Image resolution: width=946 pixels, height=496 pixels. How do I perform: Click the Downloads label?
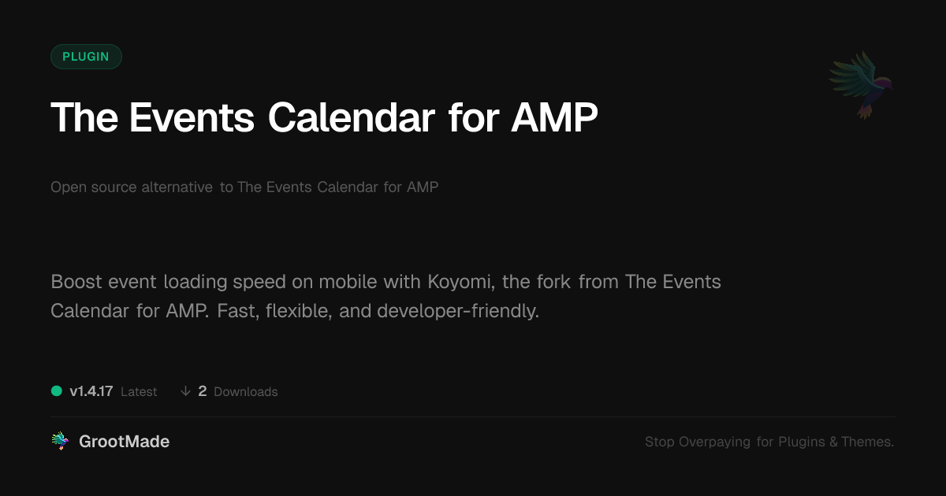(x=246, y=392)
